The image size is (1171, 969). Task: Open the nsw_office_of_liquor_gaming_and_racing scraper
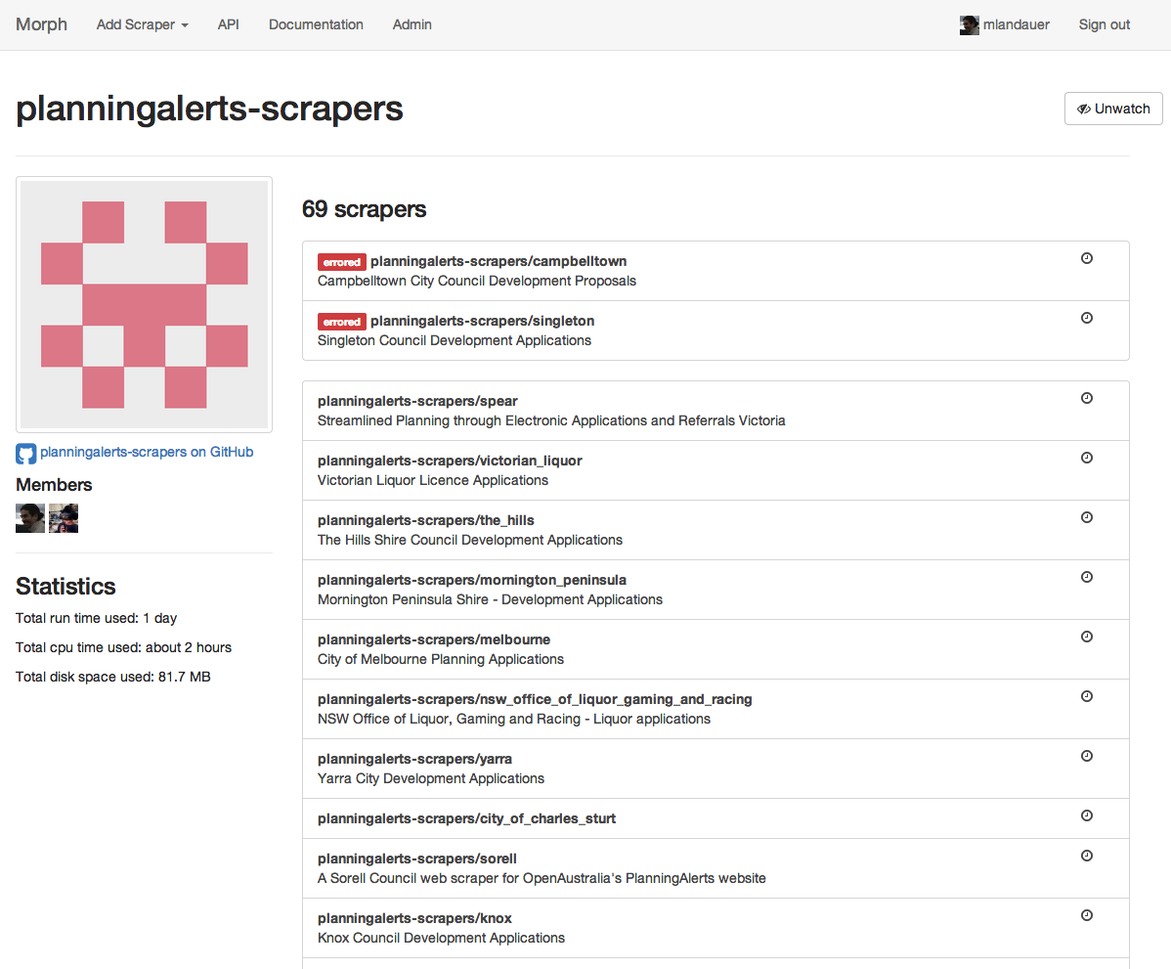pyautogui.click(x=535, y=699)
